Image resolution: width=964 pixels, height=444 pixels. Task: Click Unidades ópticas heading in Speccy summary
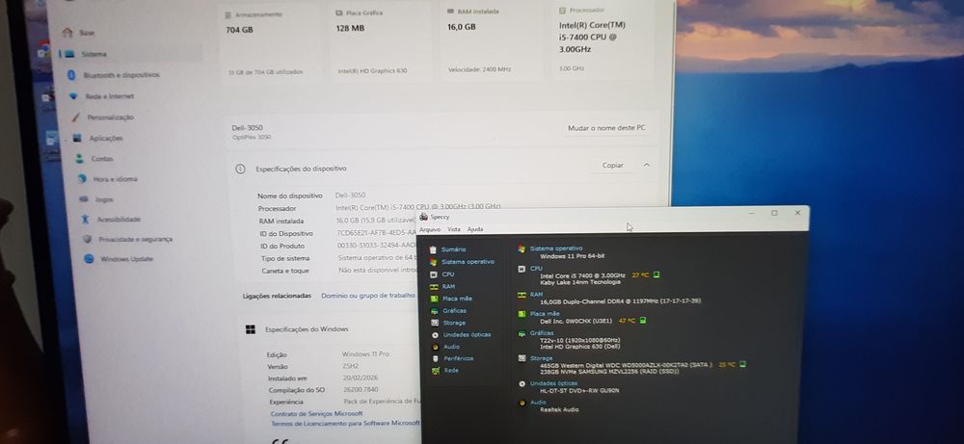pyautogui.click(x=554, y=383)
